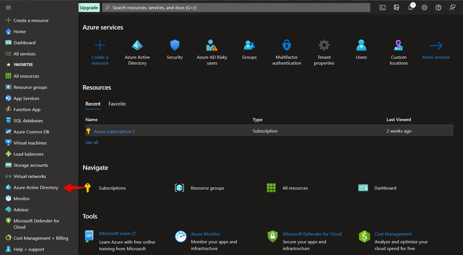463x255 pixels.
Task: Click the Upgrade button
Action: [89, 8]
